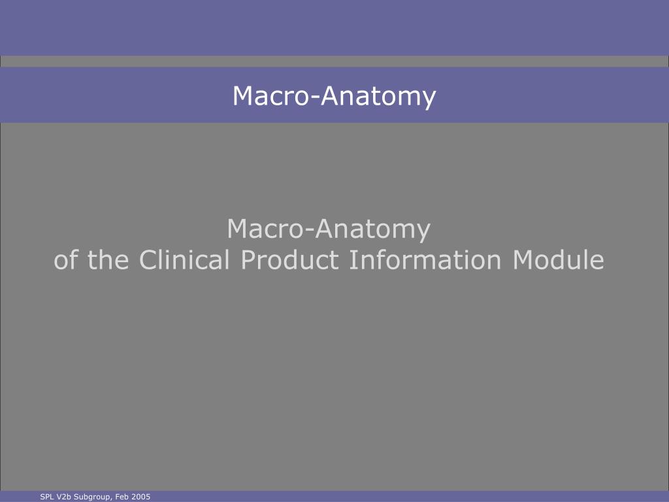Click the empty gray area below the body text
Viewport: 669px width, 502px height.
point(334,380)
